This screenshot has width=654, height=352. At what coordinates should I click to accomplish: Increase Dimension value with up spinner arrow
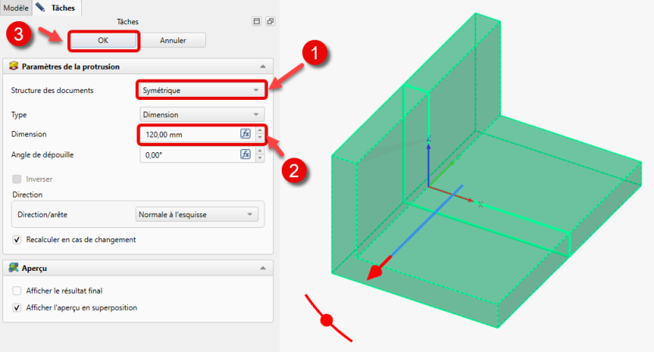click(x=259, y=130)
